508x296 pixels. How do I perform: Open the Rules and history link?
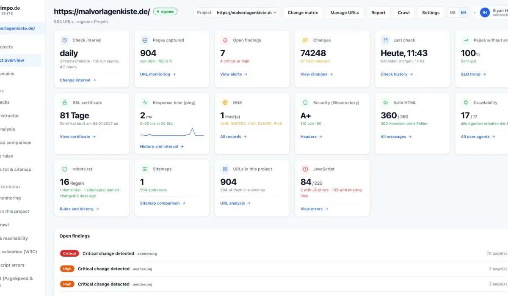80,209
